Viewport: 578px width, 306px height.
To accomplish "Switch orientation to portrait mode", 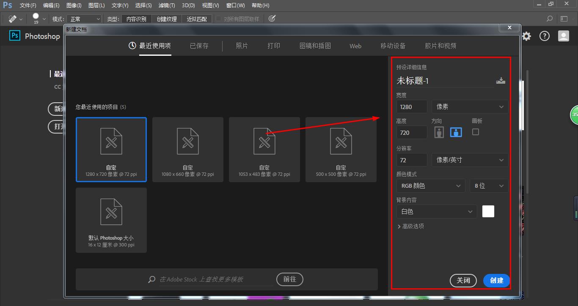I will click(439, 132).
